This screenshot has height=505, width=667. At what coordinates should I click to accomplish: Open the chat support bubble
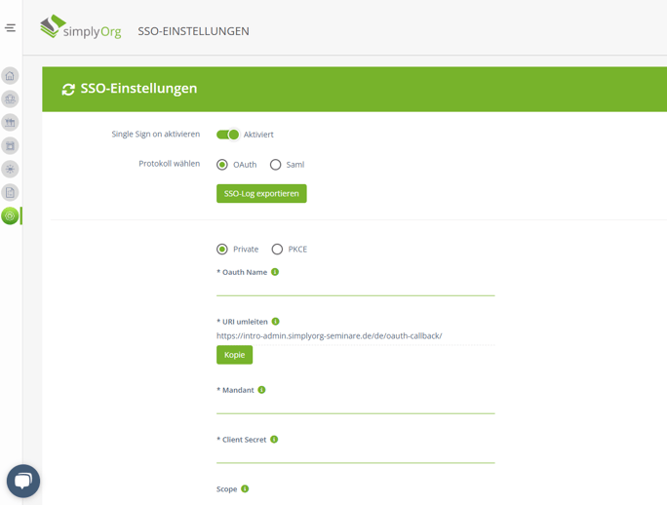[23, 481]
